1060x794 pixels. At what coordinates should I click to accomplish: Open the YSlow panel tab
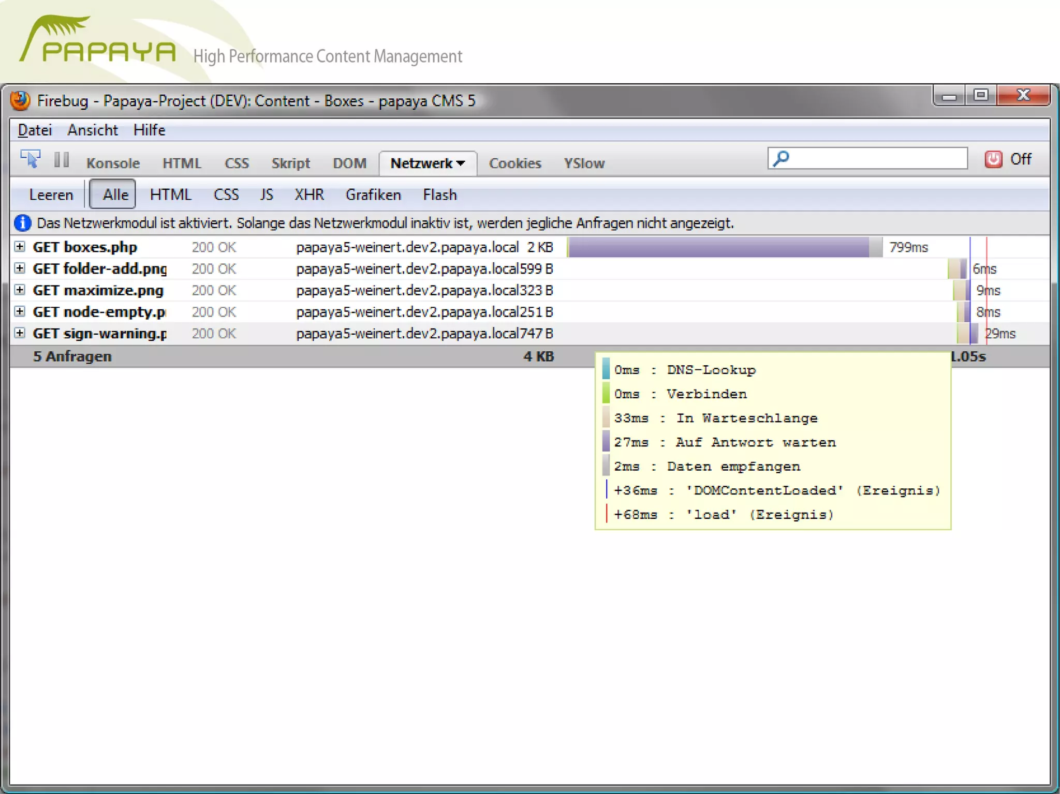click(x=584, y=163)
